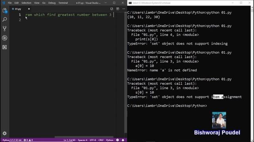The height and width of the screenshot is (142, 254).
Task: Maximize the cmd.exe window
Action: pos(241,3)
